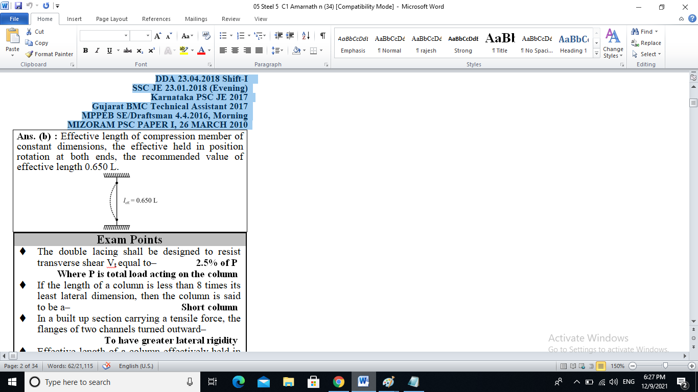Image resolution: width=698 pixels, height=392 pixels.
Task: Switch to Full Screen Reading view
Action: [x=573, y=366]
